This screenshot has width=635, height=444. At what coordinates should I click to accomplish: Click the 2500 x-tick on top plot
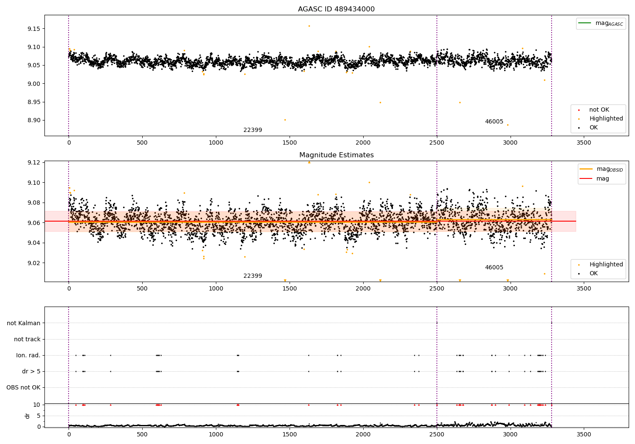click(x=437, y=143)
